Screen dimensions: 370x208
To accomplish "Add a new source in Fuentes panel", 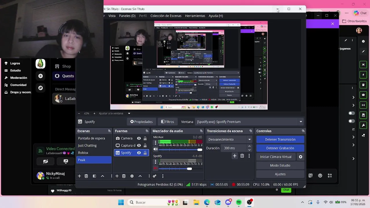I will pyautogui.click(x=117, y=176).
